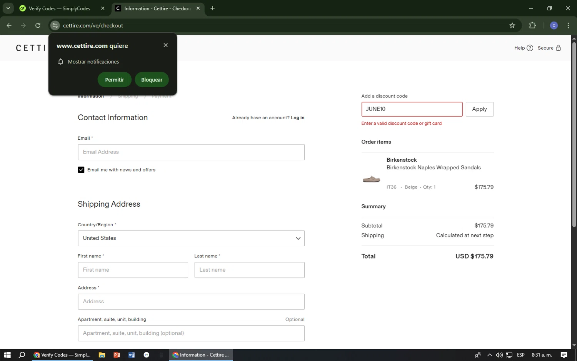Click the invalid discount code error message
Viewport: 577px width, 361px height.
[x=401, y=124]
